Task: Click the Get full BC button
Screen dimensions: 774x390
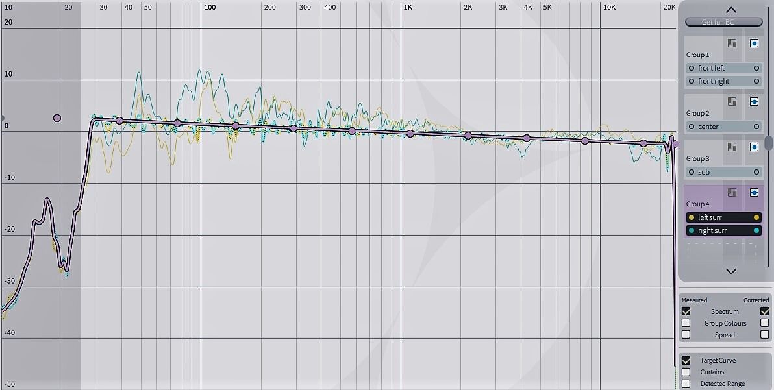Action: click(x=723, y=22)
